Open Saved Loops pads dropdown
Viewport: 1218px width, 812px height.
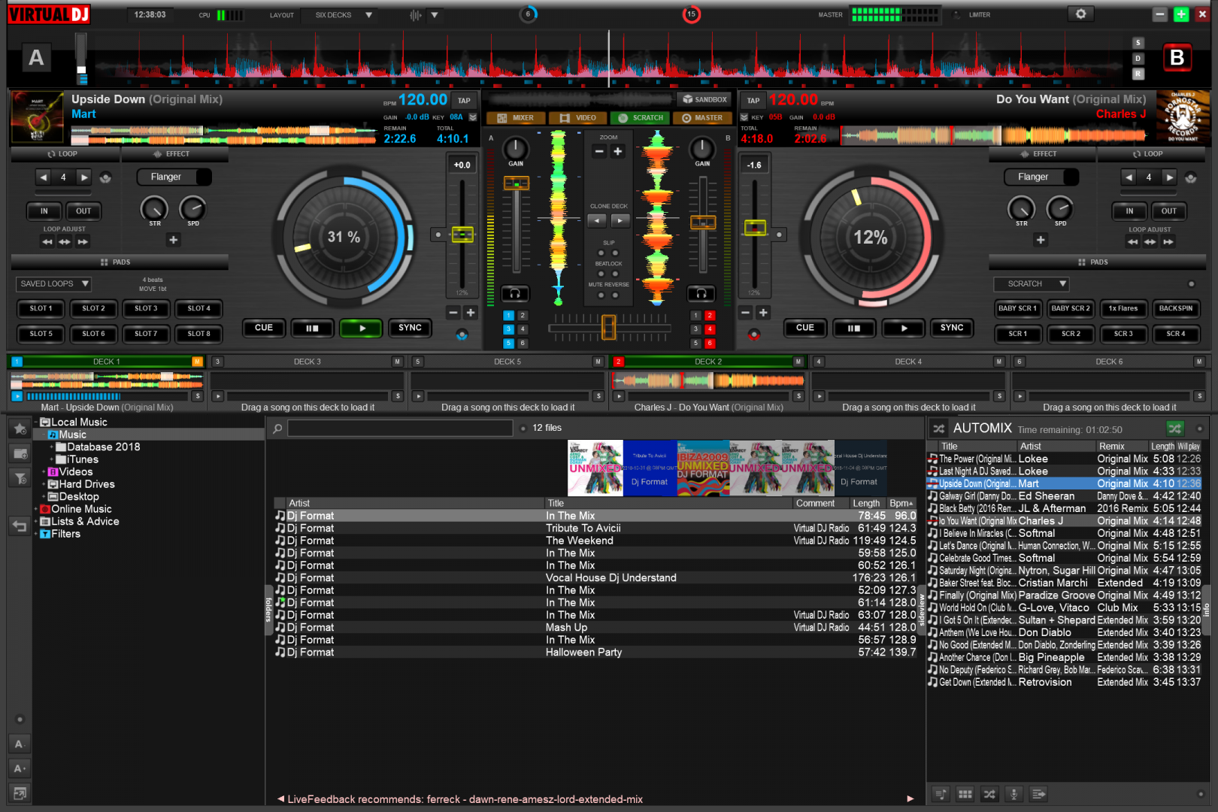53,283
